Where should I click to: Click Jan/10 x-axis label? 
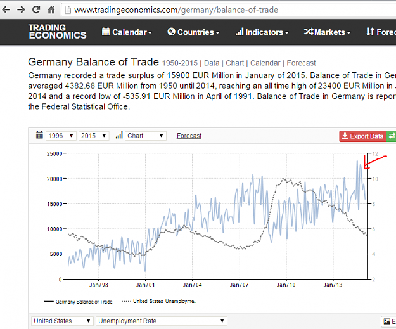click(286, 285)
